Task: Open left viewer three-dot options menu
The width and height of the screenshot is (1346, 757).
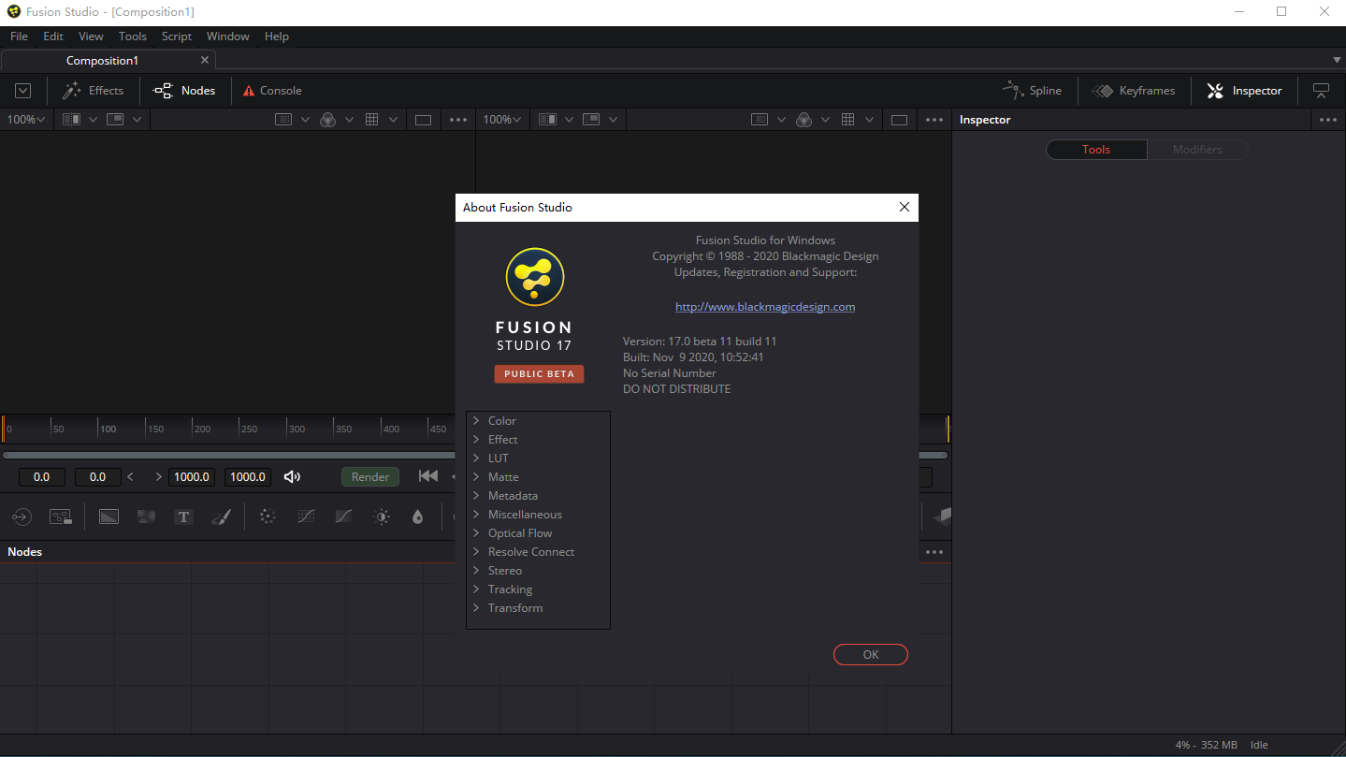Action: tap(458, 120)
